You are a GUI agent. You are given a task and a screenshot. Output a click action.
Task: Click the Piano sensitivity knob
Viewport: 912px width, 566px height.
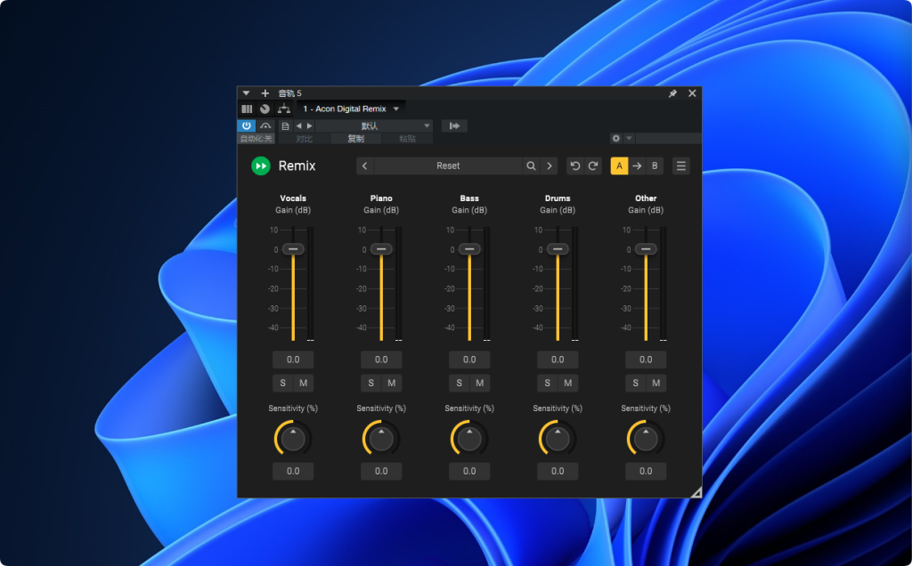click(x=381, y=439)
